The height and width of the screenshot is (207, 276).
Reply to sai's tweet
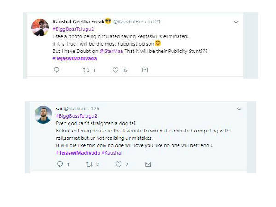click(x=60, y=164)
